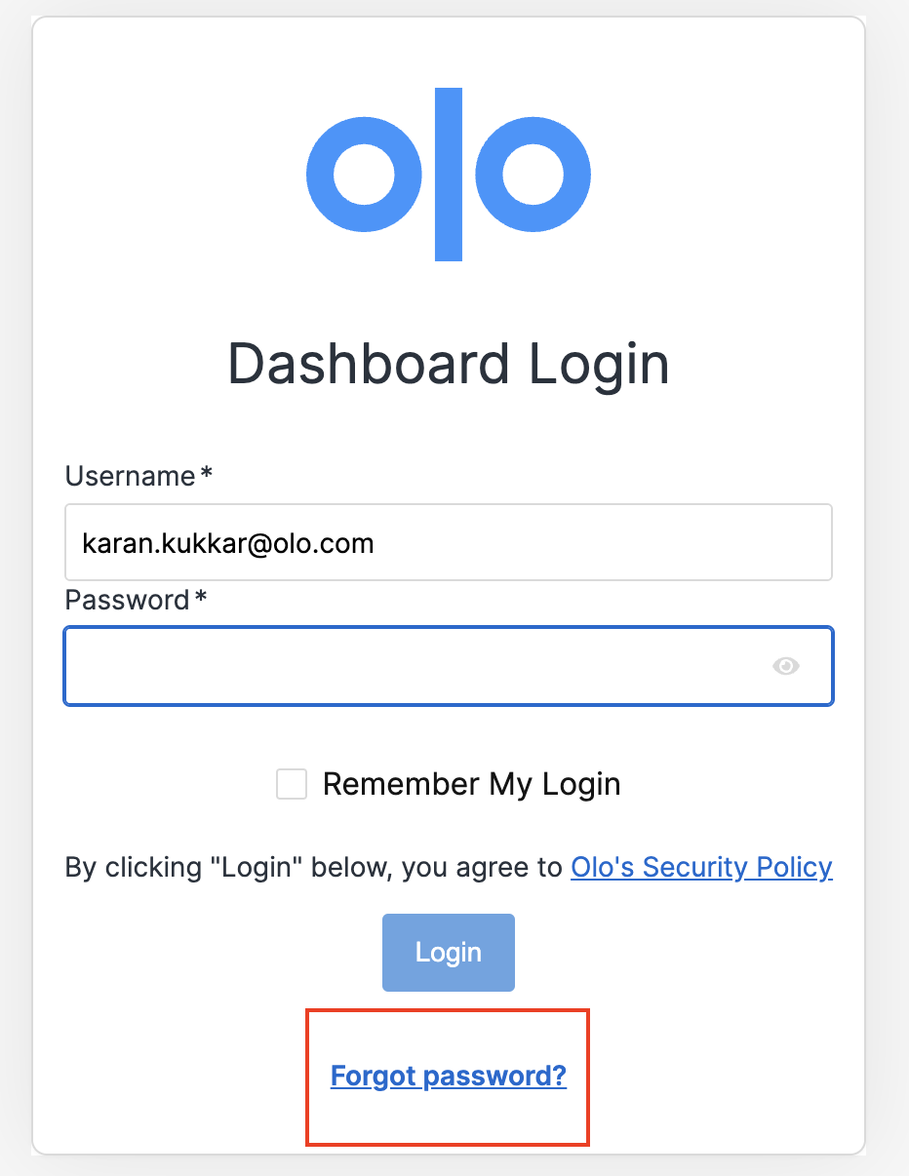Viewport: 909px width, 1176px height.
Task: Click the Remember My Login label text
Action: pyautogui.click(x=472, y=784)
